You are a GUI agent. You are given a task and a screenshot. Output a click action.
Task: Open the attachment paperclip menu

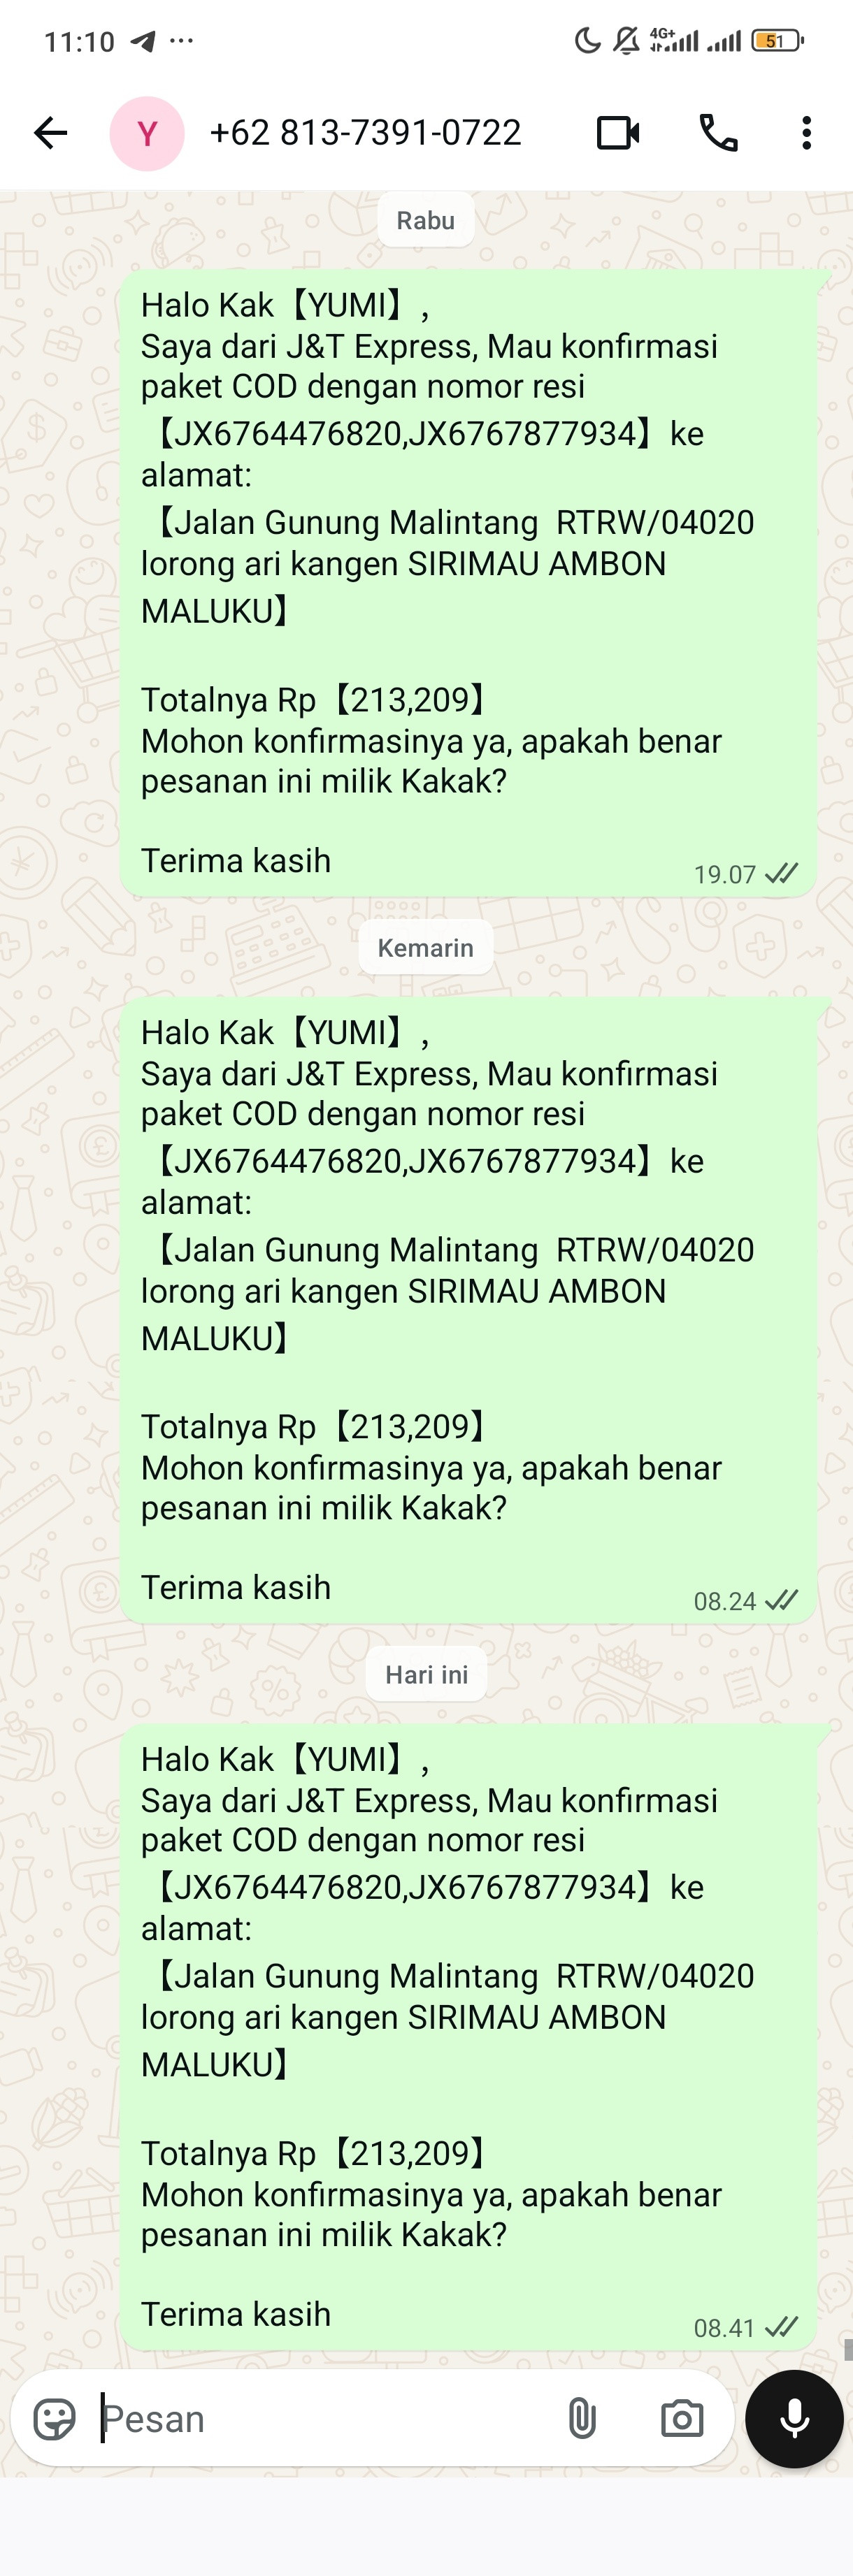coord(582,2420)
